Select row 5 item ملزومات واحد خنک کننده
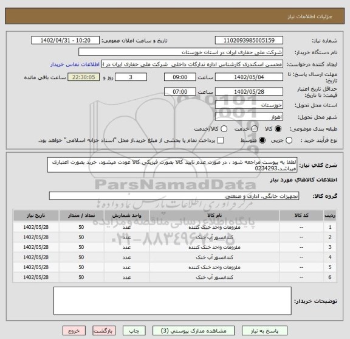Viewport: 350px width, 339px height. pos(214,267)
